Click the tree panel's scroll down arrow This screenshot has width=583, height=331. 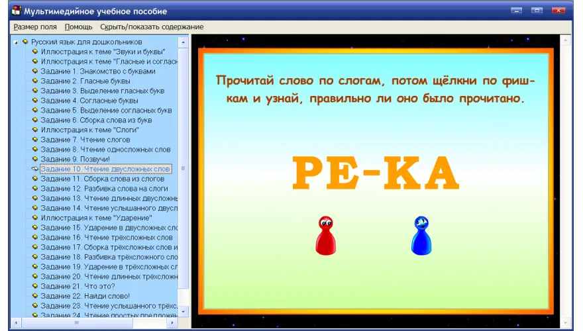click(184, 310)
